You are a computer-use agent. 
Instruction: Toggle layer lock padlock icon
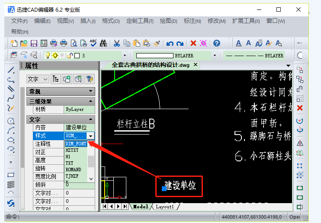coord(70,55)
